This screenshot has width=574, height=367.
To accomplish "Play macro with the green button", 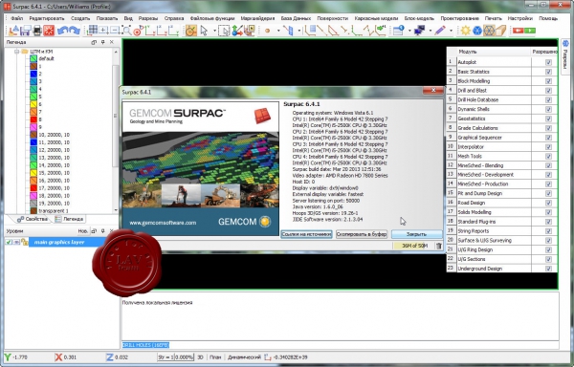I will [530, 31].
